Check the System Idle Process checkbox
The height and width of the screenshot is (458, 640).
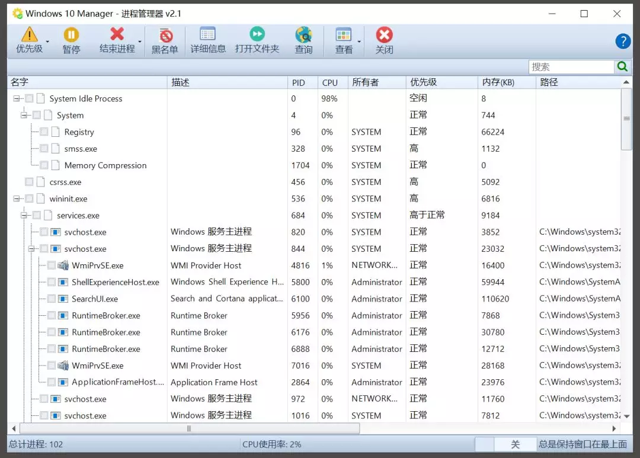pos(29,98)
